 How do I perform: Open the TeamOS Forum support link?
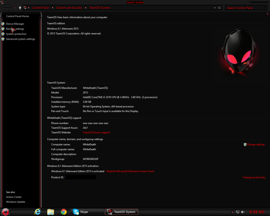click(x=96, y=132)
